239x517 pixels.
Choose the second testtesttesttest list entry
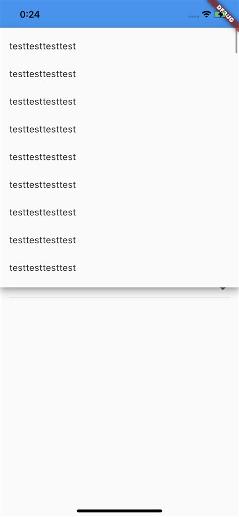coord(119,74)
